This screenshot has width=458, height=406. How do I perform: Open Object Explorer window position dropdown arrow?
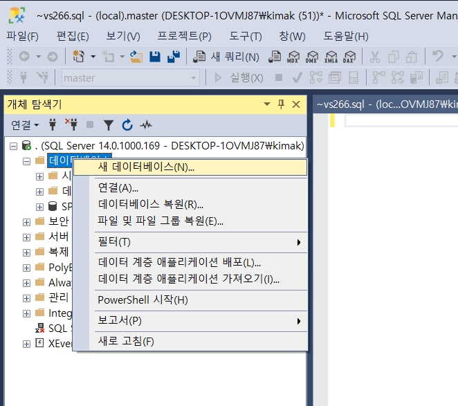(x=266, y=104)
